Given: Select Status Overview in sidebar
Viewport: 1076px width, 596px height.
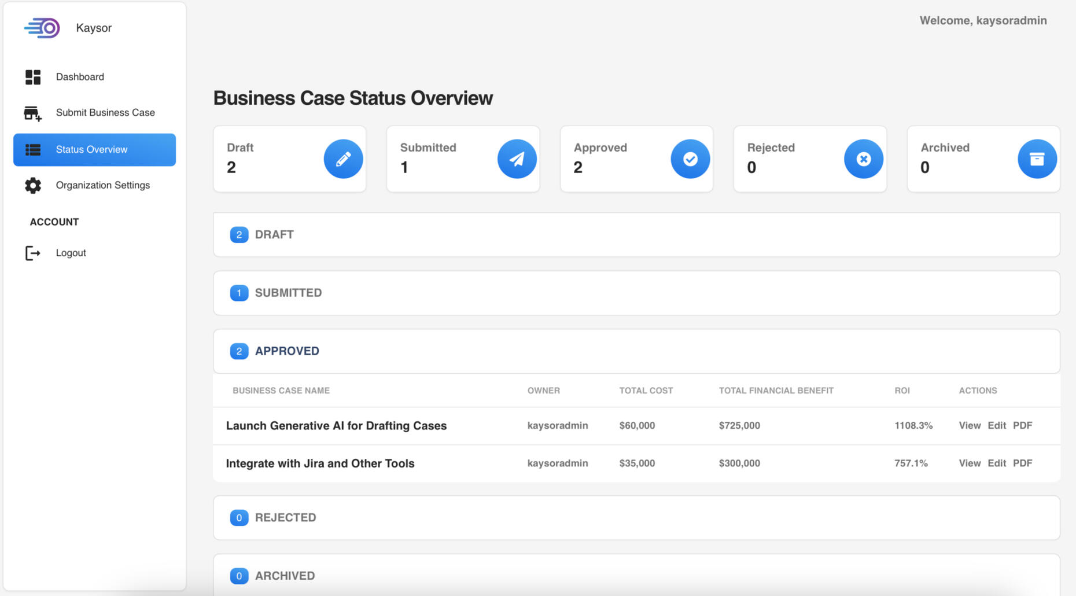Looking at the screenshot, I should click(91, 150).
